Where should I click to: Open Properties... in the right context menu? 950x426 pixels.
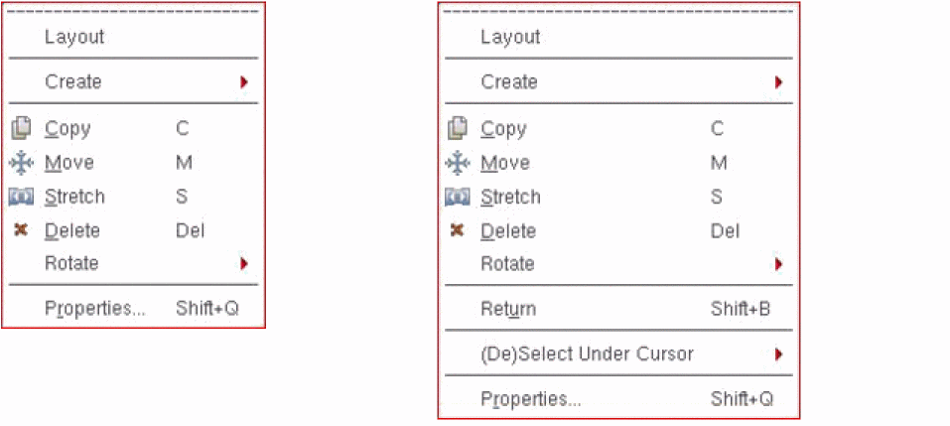(531, 399)
